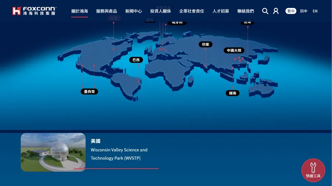
Task: Open the user account icon
Action: (x=276, y=11)
